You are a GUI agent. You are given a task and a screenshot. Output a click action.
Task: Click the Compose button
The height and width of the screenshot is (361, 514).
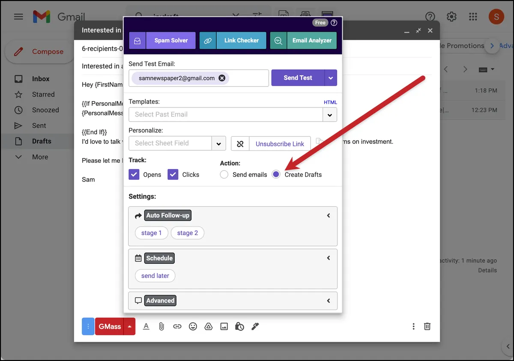(x=40, y=51)
